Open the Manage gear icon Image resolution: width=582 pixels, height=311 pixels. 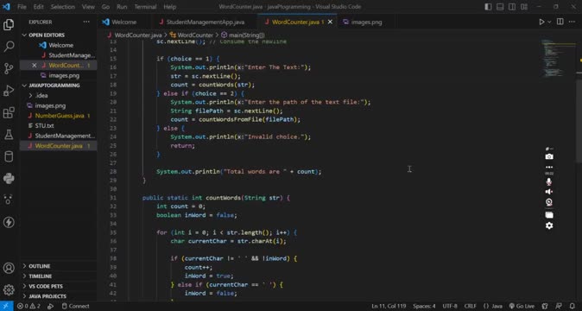pyautogui.click(x=9, y=289)
